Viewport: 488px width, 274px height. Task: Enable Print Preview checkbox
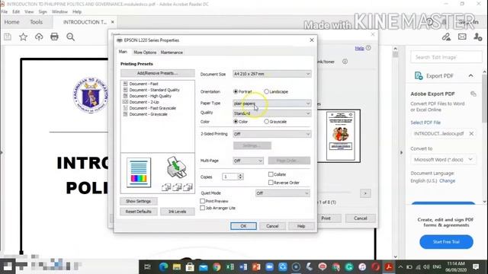(203, 201)
